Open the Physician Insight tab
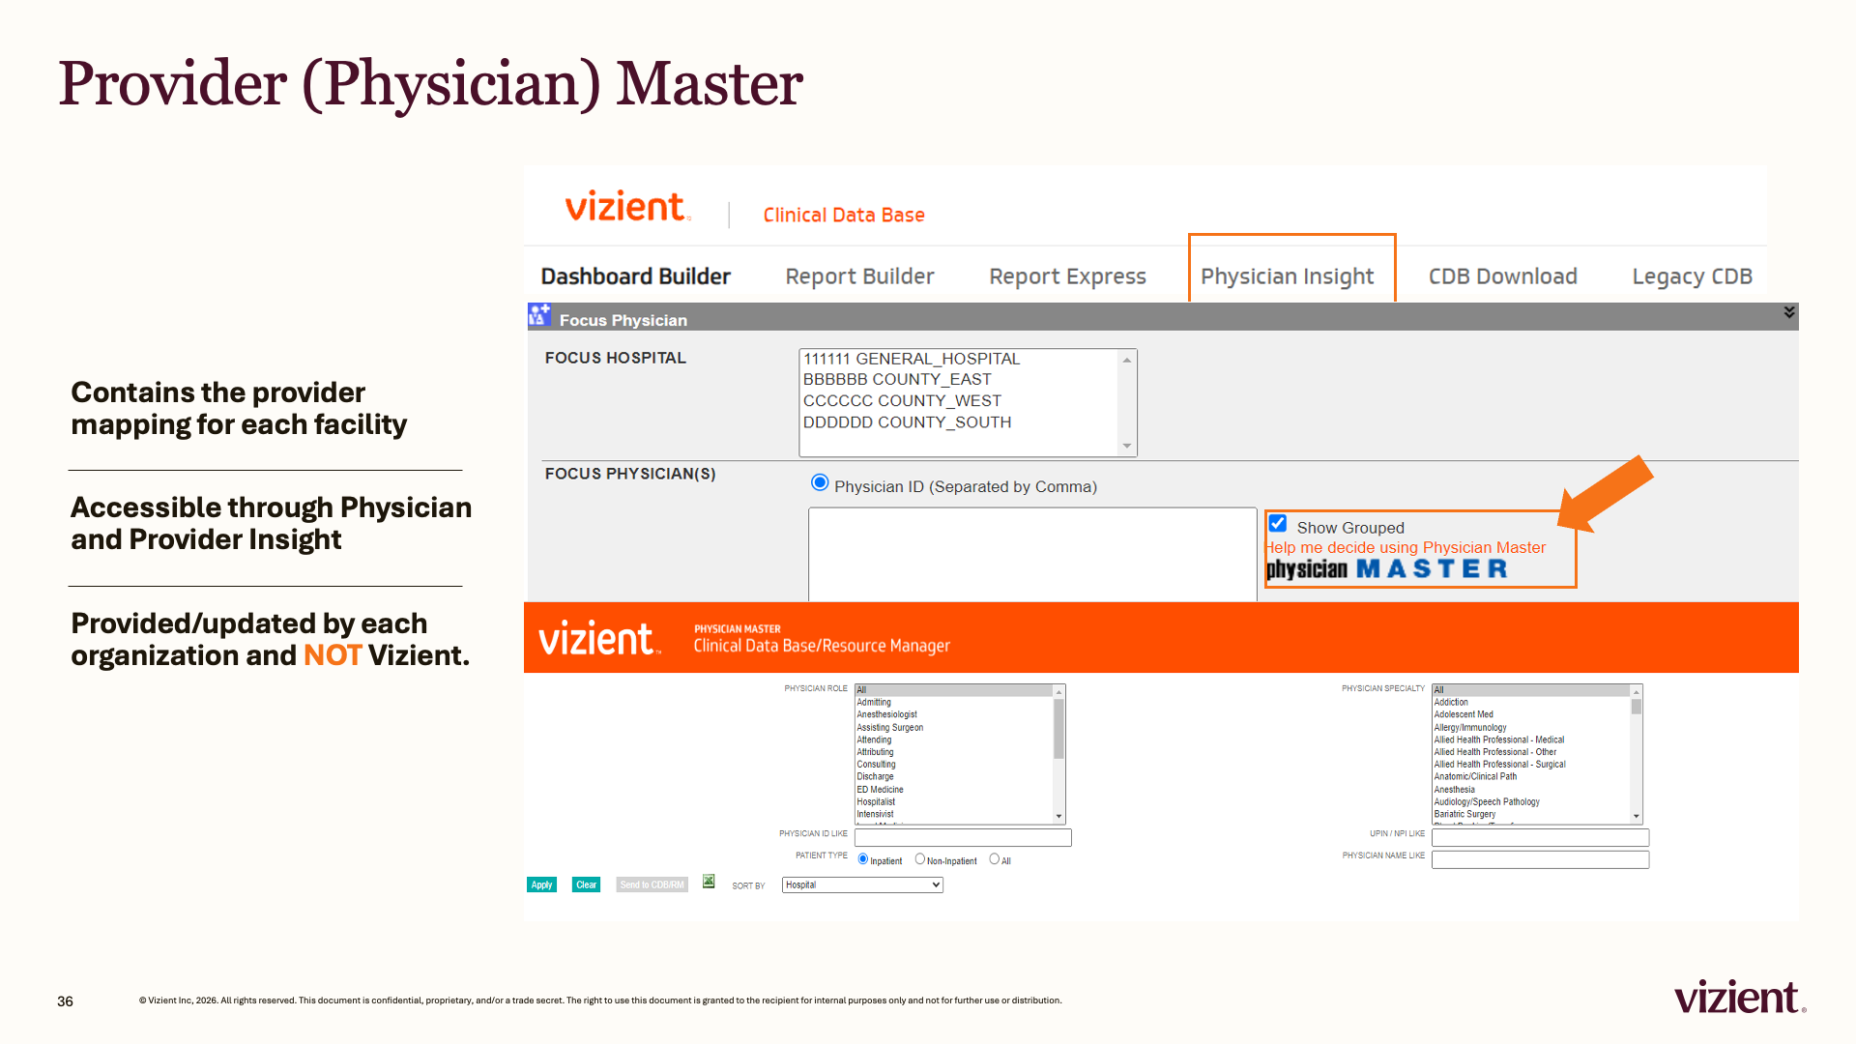The image size is (1856, 1044). tap(1288, 277)
